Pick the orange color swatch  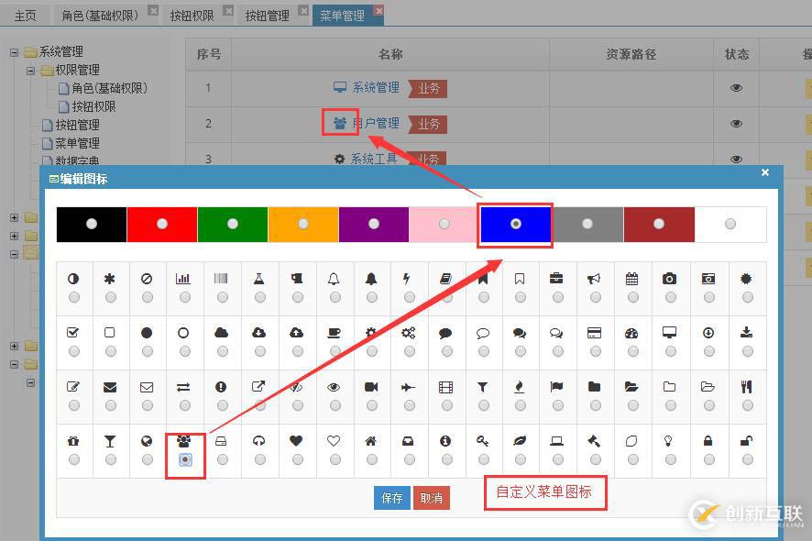pos(303,224)
